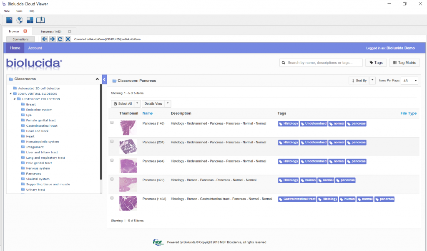Open the Select All dropdown arrow
This screenshot has height=251, width=427.
coord(137,103)
